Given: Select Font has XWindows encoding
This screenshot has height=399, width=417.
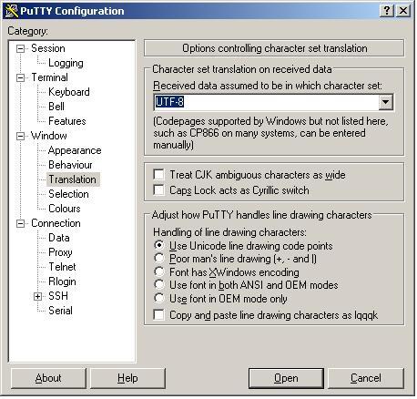Looking at the screenshot, I should tap(159, 271).
